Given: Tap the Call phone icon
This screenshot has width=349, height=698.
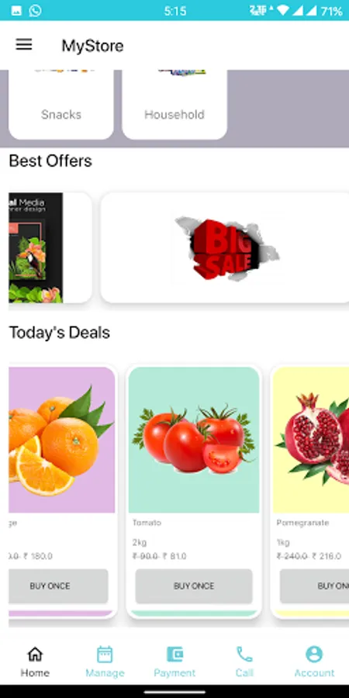Looking at the screenshot, I should point(244,654).
